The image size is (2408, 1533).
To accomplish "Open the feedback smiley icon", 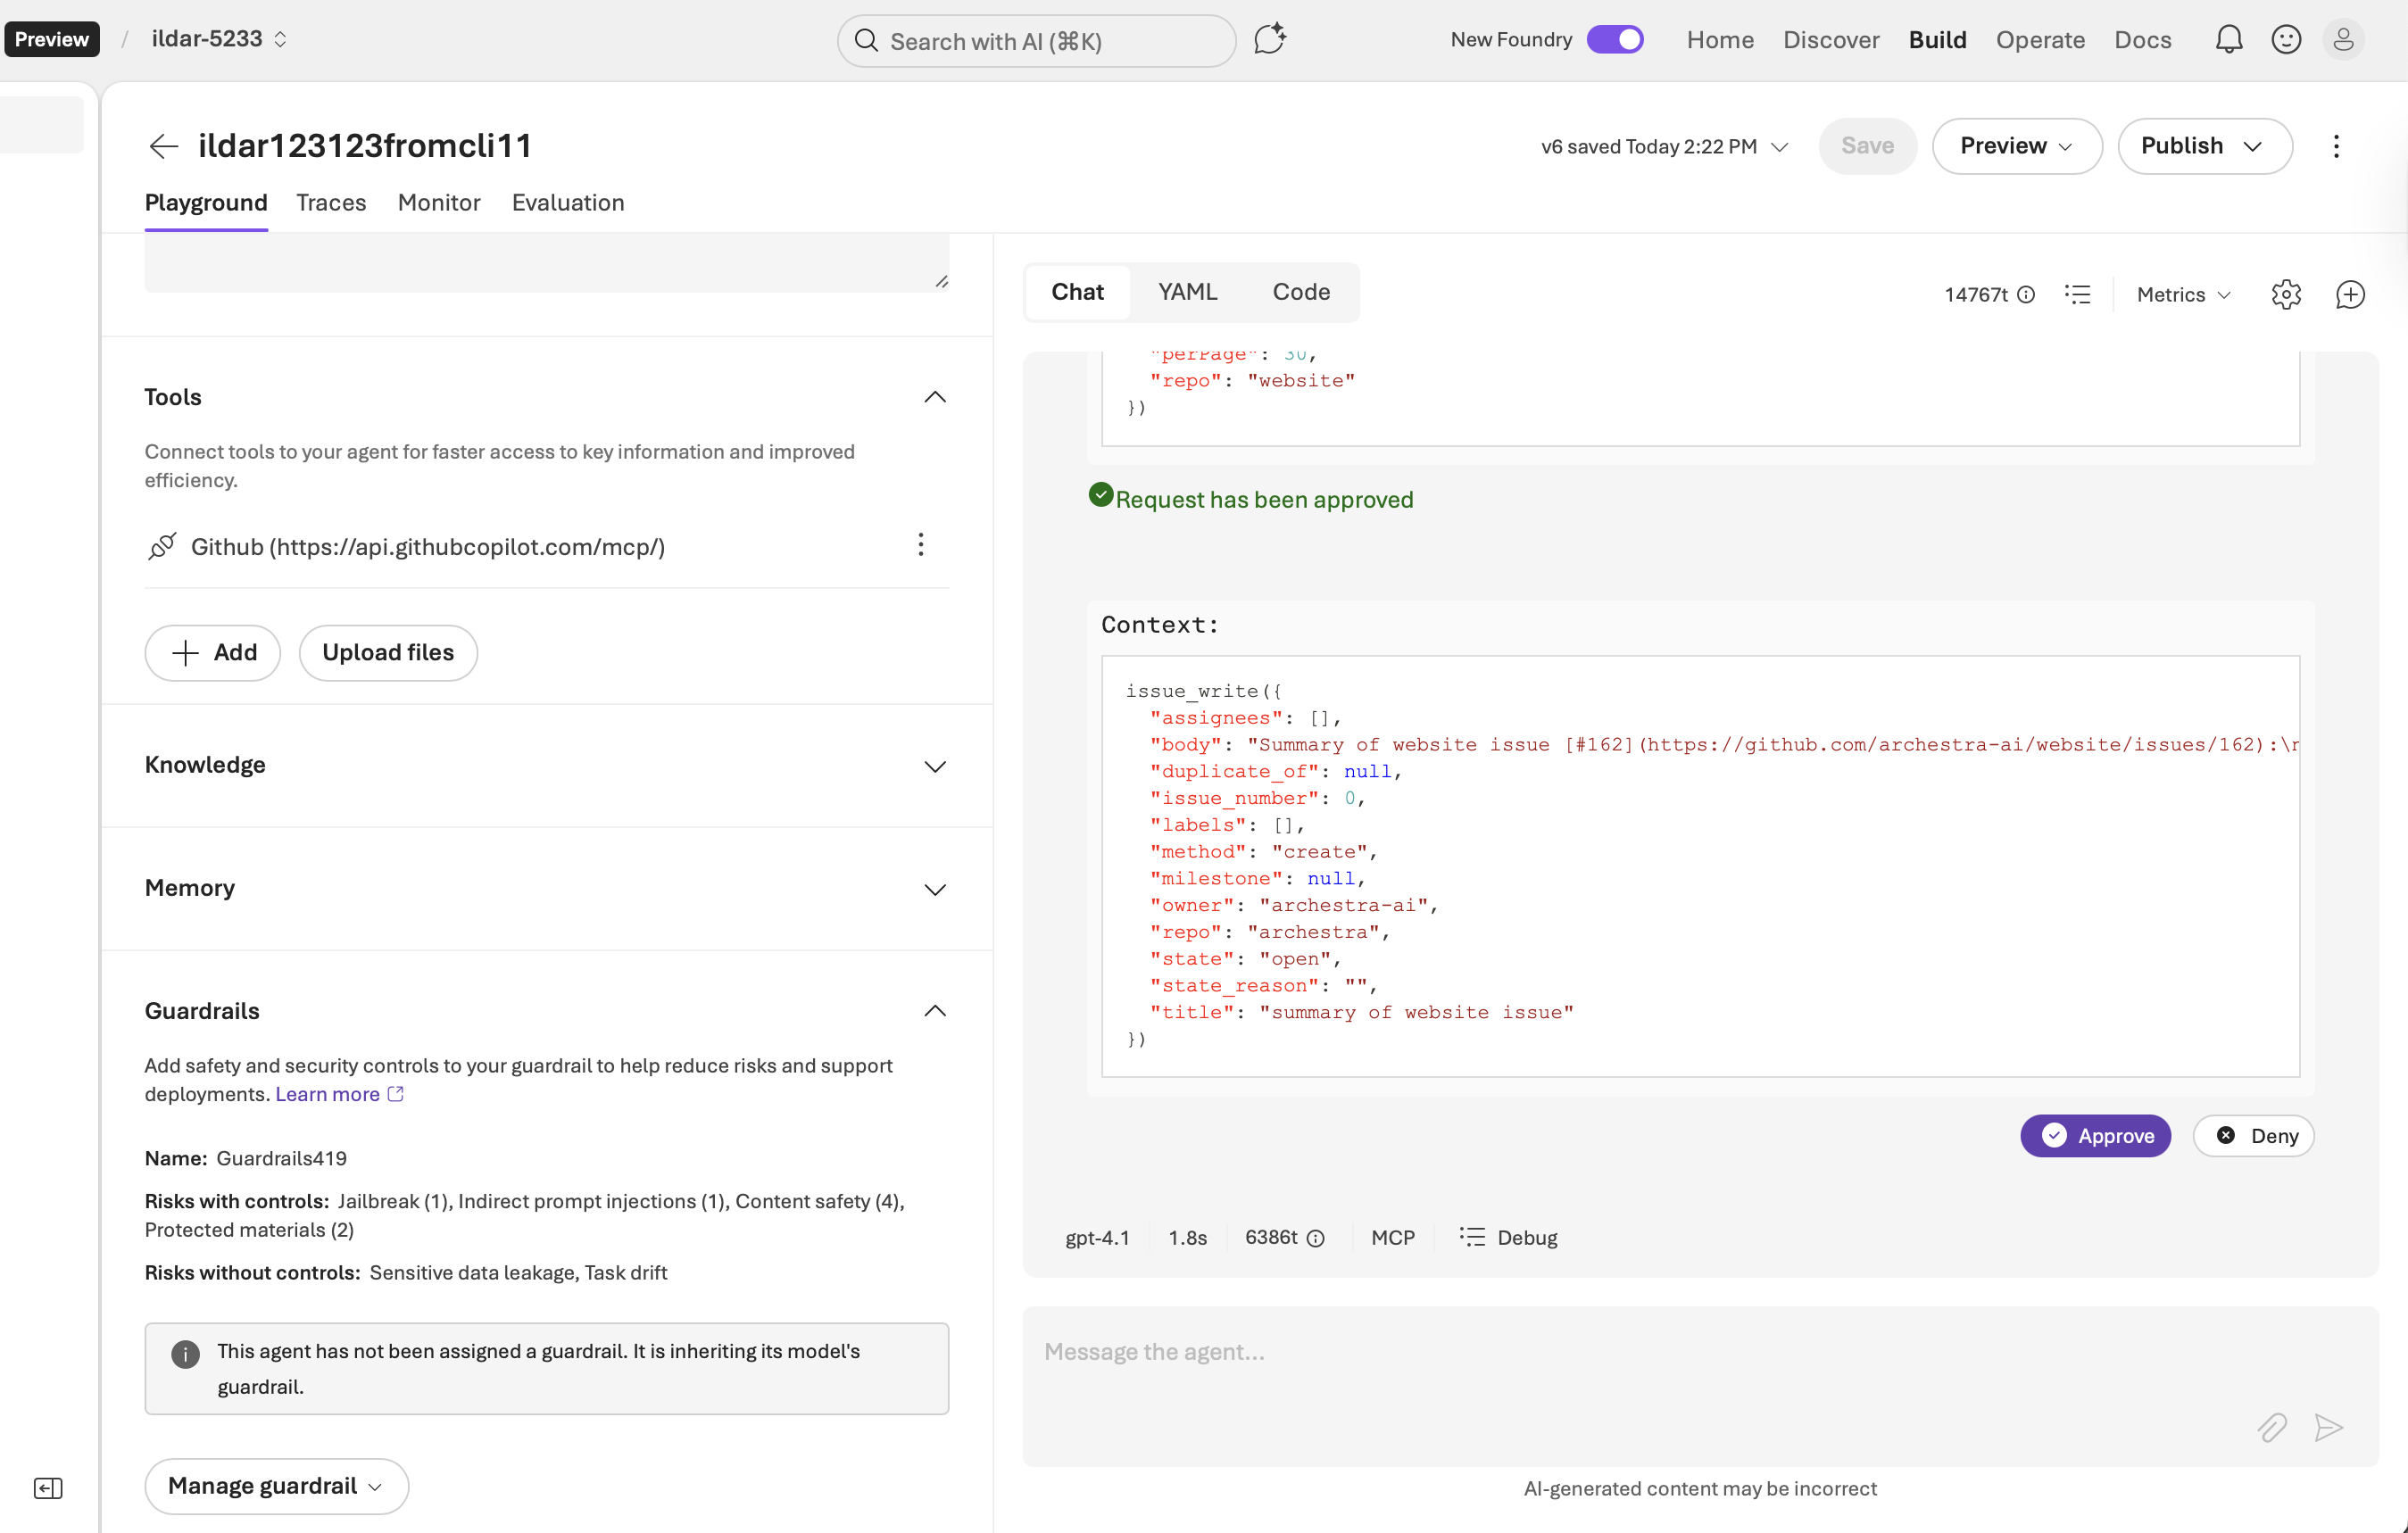I will [x=2285, y=40].
